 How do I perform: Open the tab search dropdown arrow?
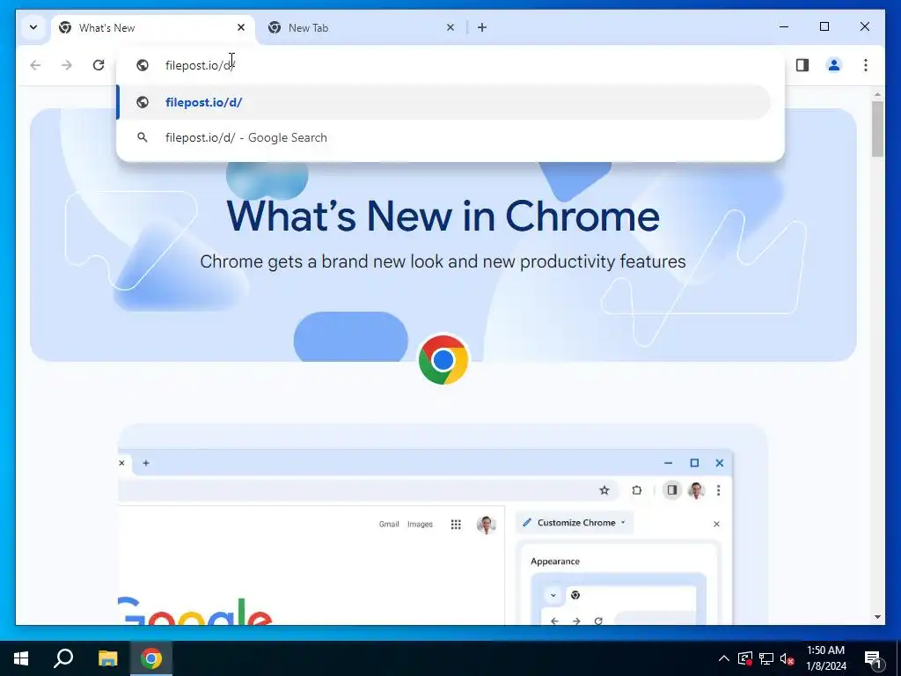coord(33,27)
